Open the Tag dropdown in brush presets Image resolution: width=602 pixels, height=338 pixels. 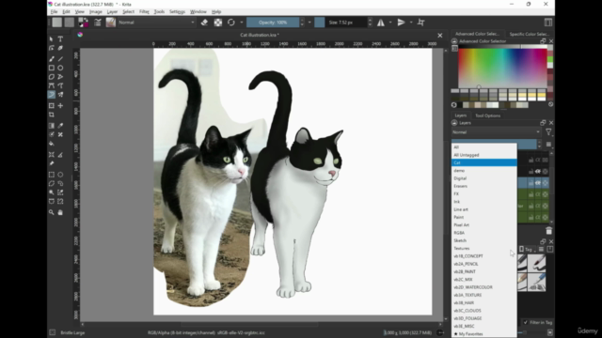[x=528, y=250]
